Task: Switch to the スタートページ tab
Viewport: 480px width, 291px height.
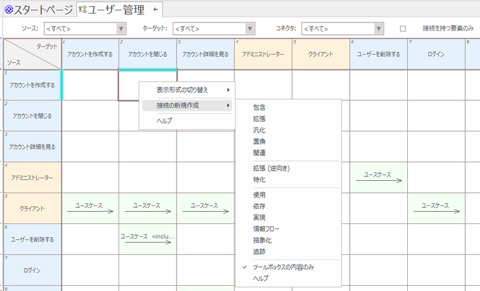Action: coord(39,10)
